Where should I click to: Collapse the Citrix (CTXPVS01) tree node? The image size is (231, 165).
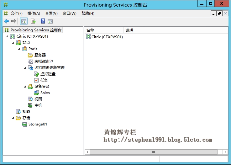coord(7,36)
